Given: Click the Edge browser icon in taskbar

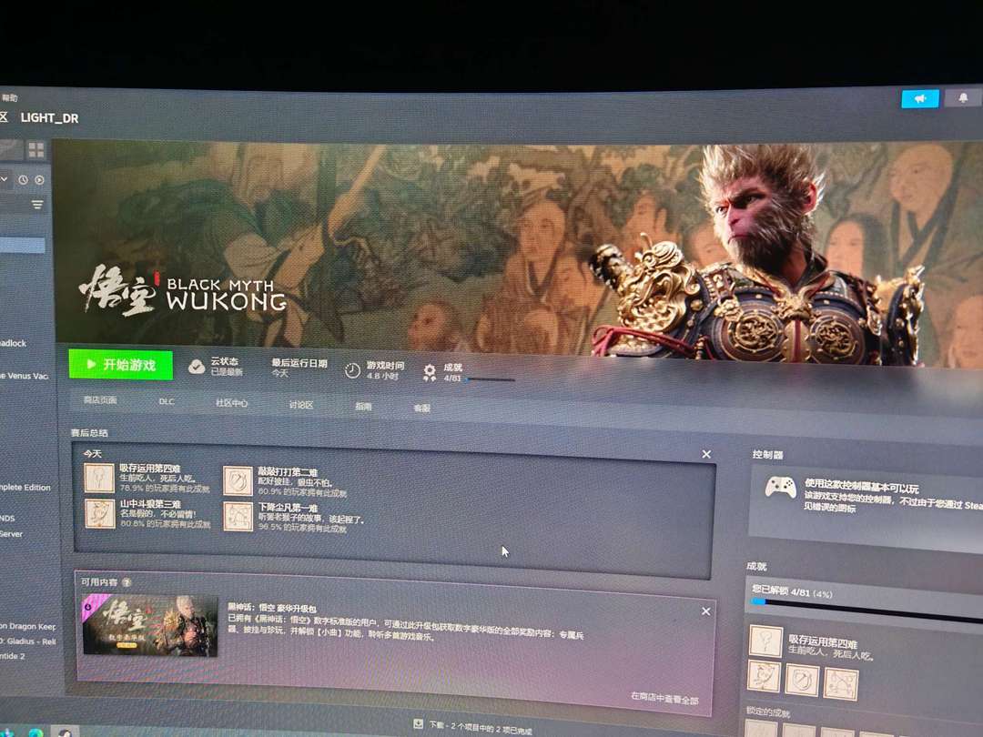Looking at the screenshot, I should point(35,732).
